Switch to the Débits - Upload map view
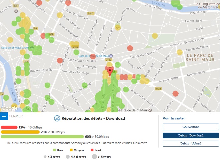 191,143
